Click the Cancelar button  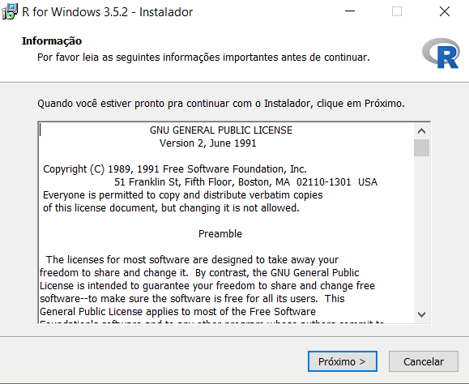click(424, 361)
